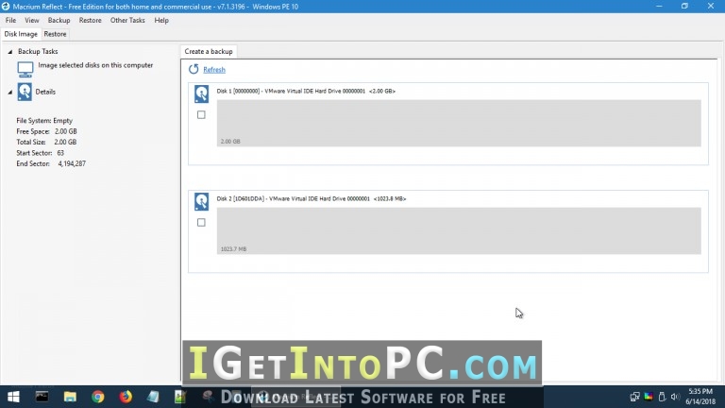The height and width of the screenshot is (408, 725).
Task: Click the network icon in system tray
Action: (634, 397)
